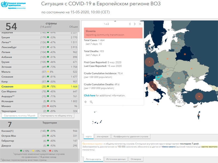Go to next popup feature arrow
This screenshot has width=218, height=163.
[135, 24]
